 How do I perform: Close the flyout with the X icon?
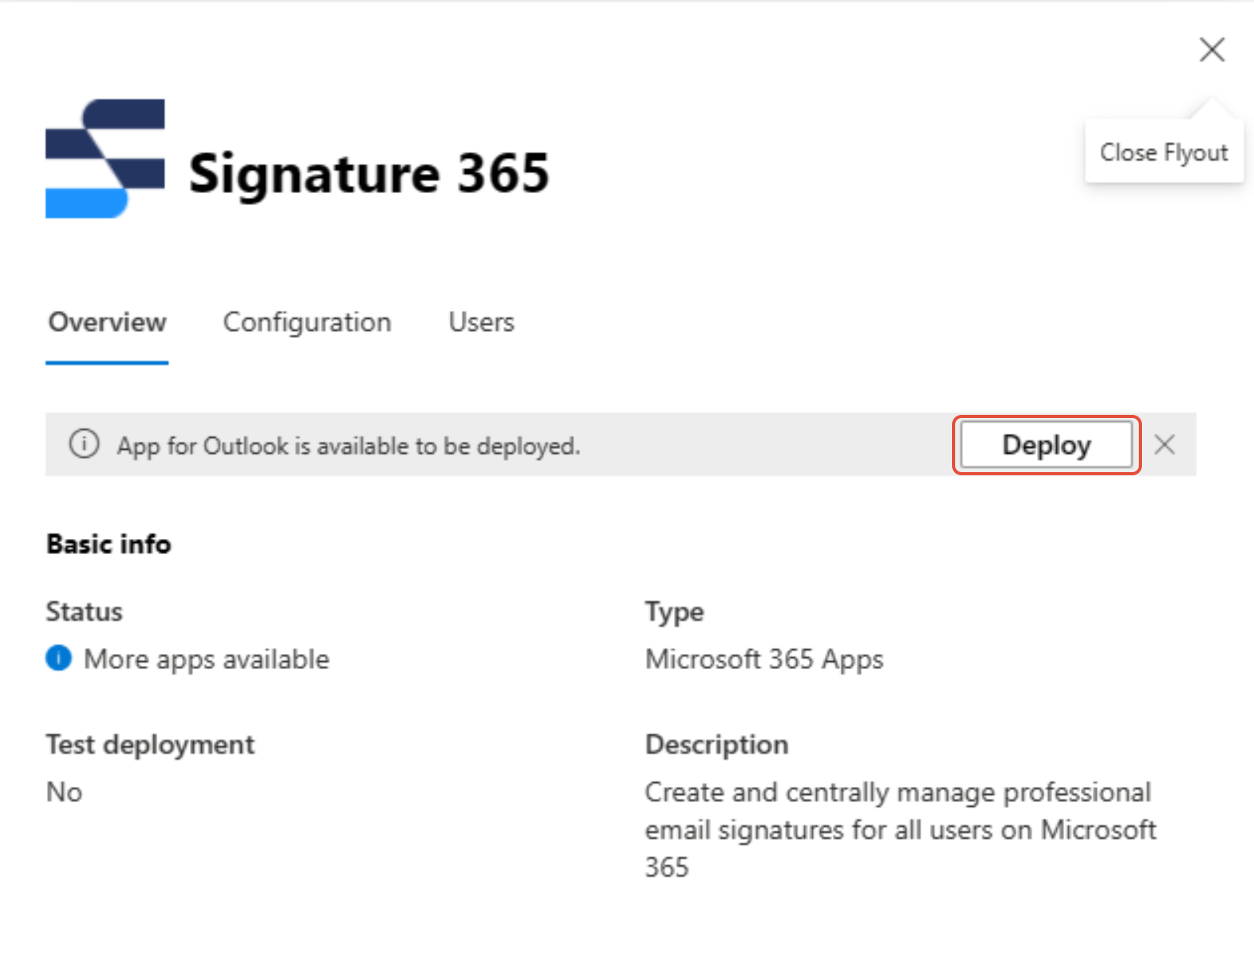(x=1212, y=49)
